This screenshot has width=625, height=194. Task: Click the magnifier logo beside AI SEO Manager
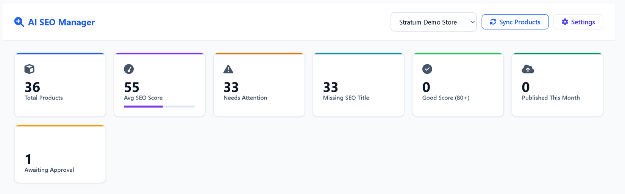19,22
